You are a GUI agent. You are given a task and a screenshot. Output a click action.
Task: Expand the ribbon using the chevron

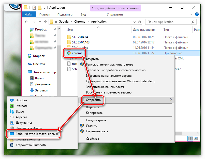click(192, 15)
